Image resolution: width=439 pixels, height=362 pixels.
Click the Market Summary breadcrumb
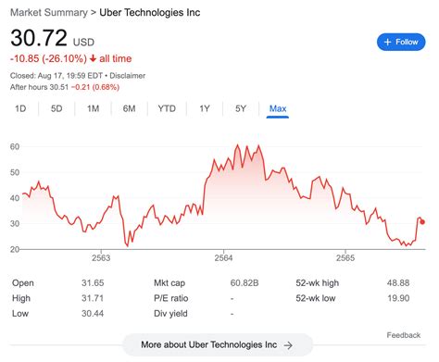click(x=49, y=13)
